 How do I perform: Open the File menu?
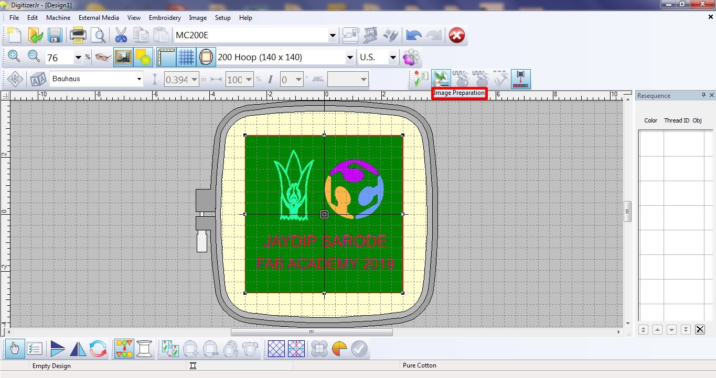pos(14,17)
